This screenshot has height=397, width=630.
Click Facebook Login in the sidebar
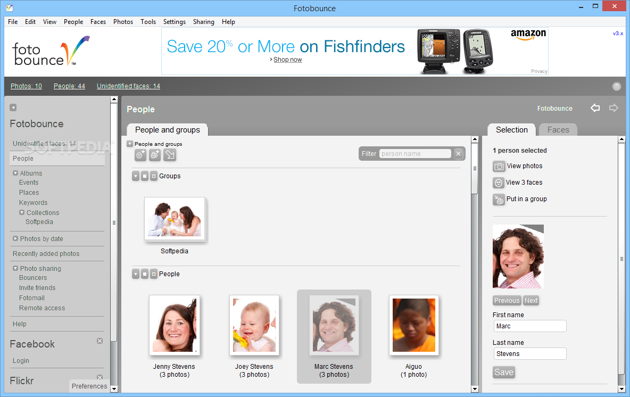(x=21, y=361)
